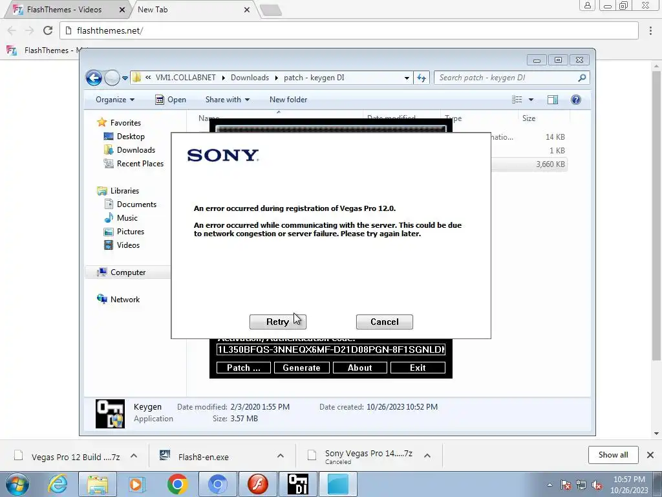Expand the address bar history dropdown
The image size is (662, 497).
pyautogui.click(x=407, y=78)
